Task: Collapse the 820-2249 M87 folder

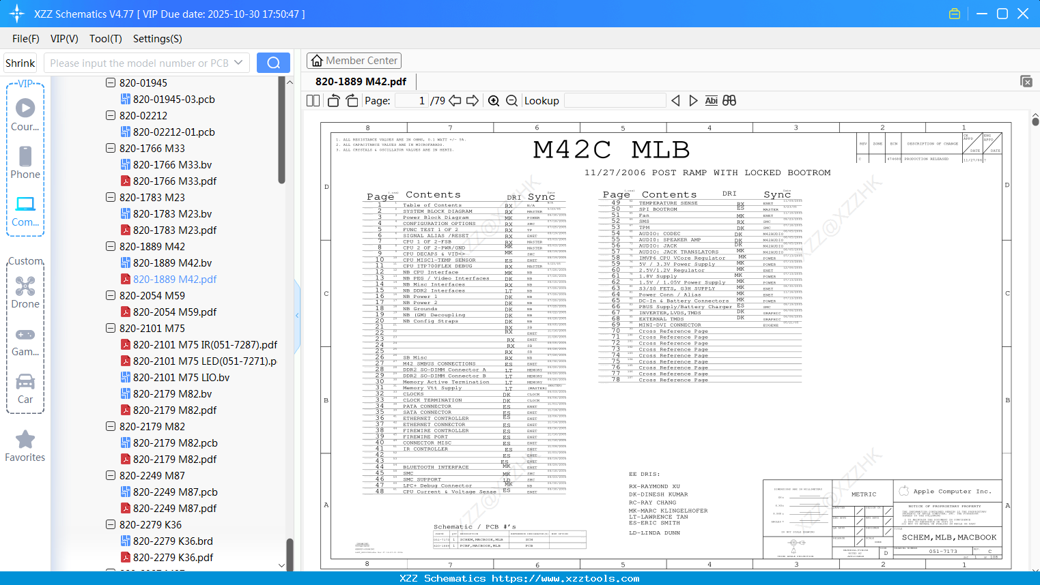Action: pyautogui.click(x=111, y=475)
